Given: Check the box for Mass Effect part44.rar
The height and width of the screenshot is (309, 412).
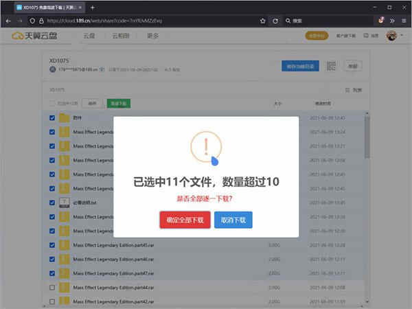Looking at the screenshot, I should coord(52,287).
